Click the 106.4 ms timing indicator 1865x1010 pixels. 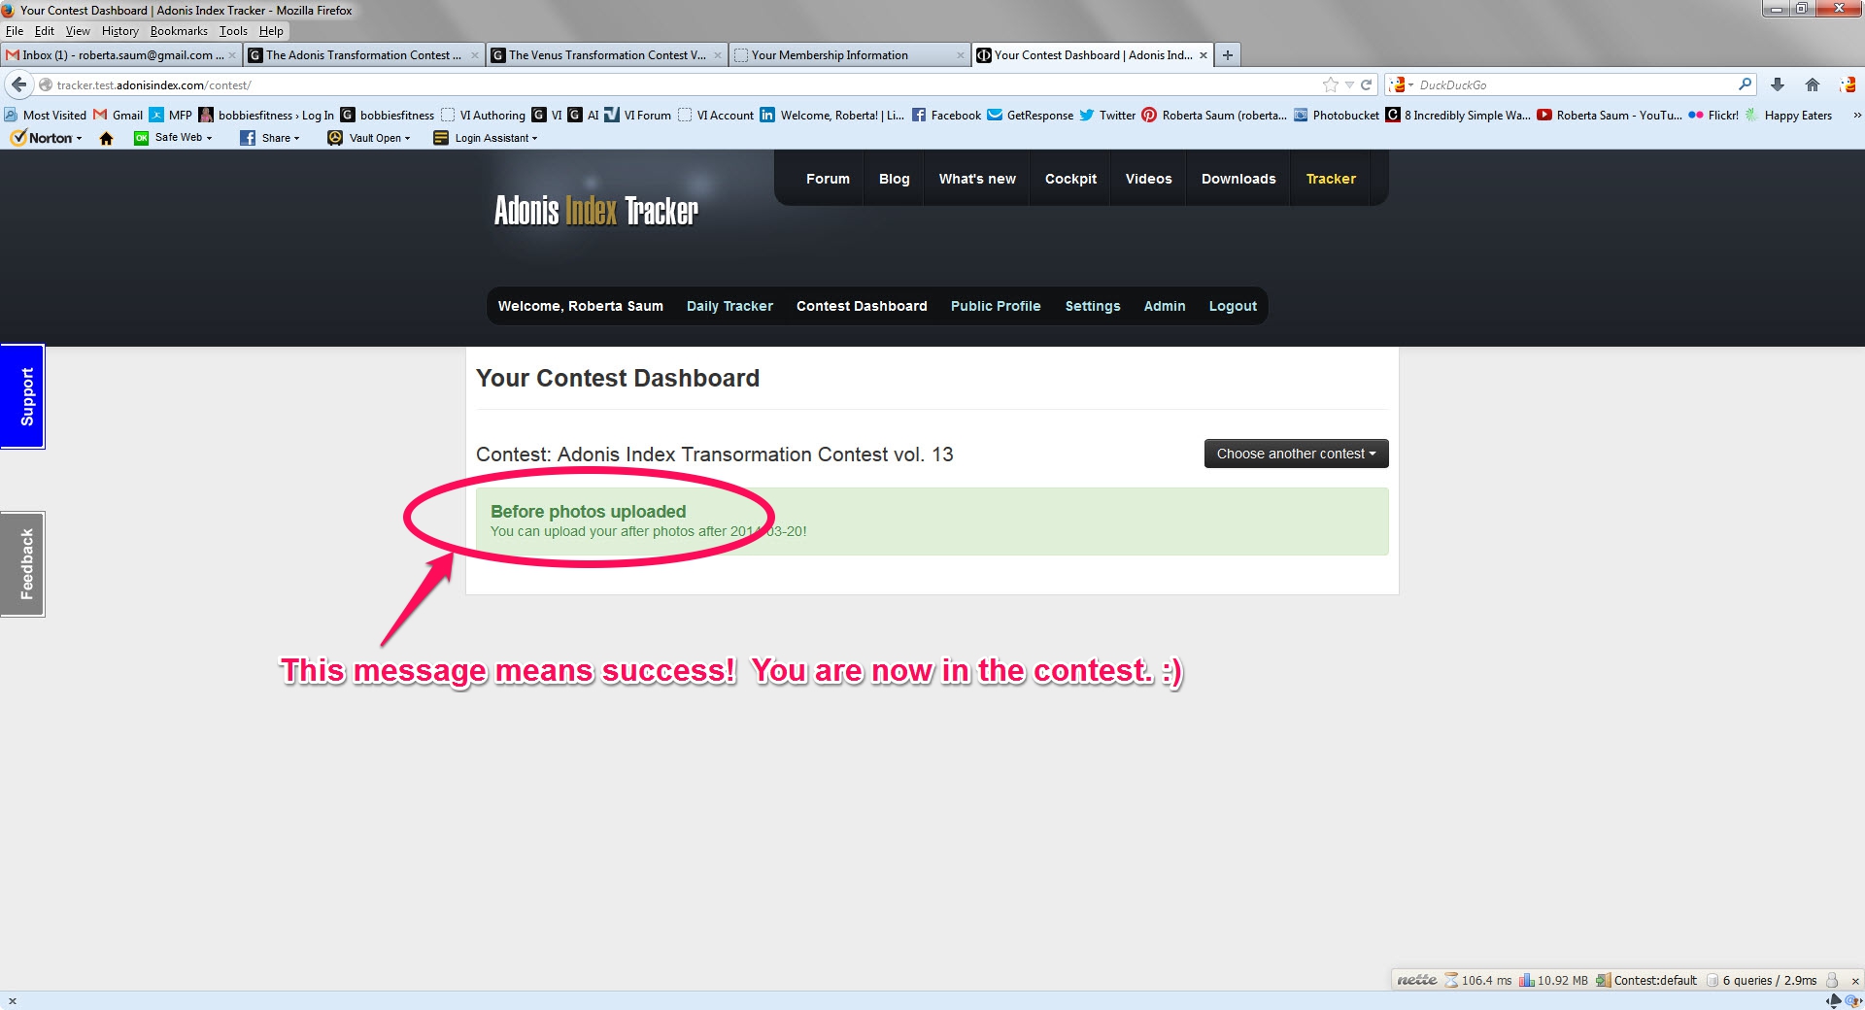pos(1479,980)
